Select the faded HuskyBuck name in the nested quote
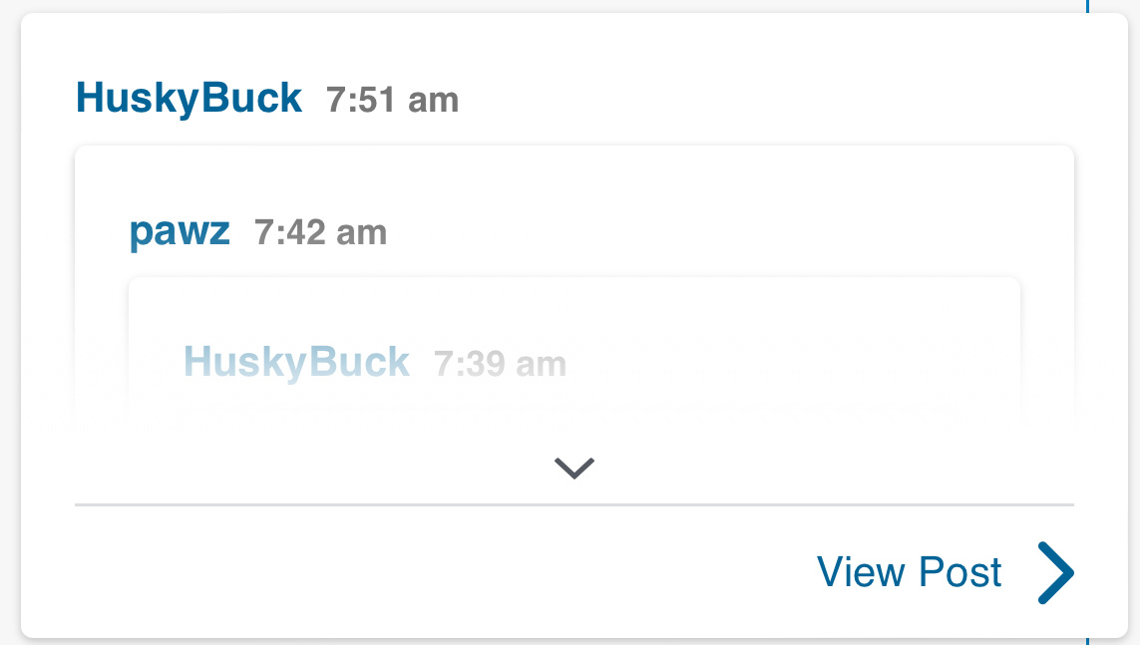Screen dimensions: 1146x645 [x=296, y=362]
